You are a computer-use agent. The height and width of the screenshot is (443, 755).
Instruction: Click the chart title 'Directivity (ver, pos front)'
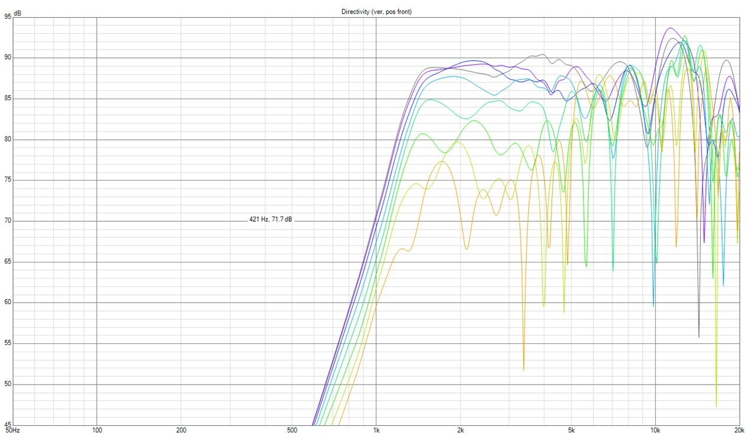[376, 12]
